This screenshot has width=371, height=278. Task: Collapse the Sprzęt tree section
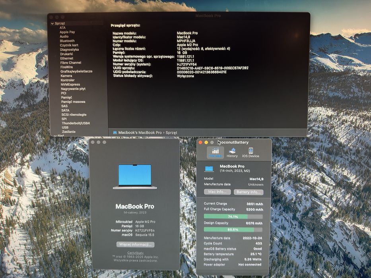pos(52,23)
